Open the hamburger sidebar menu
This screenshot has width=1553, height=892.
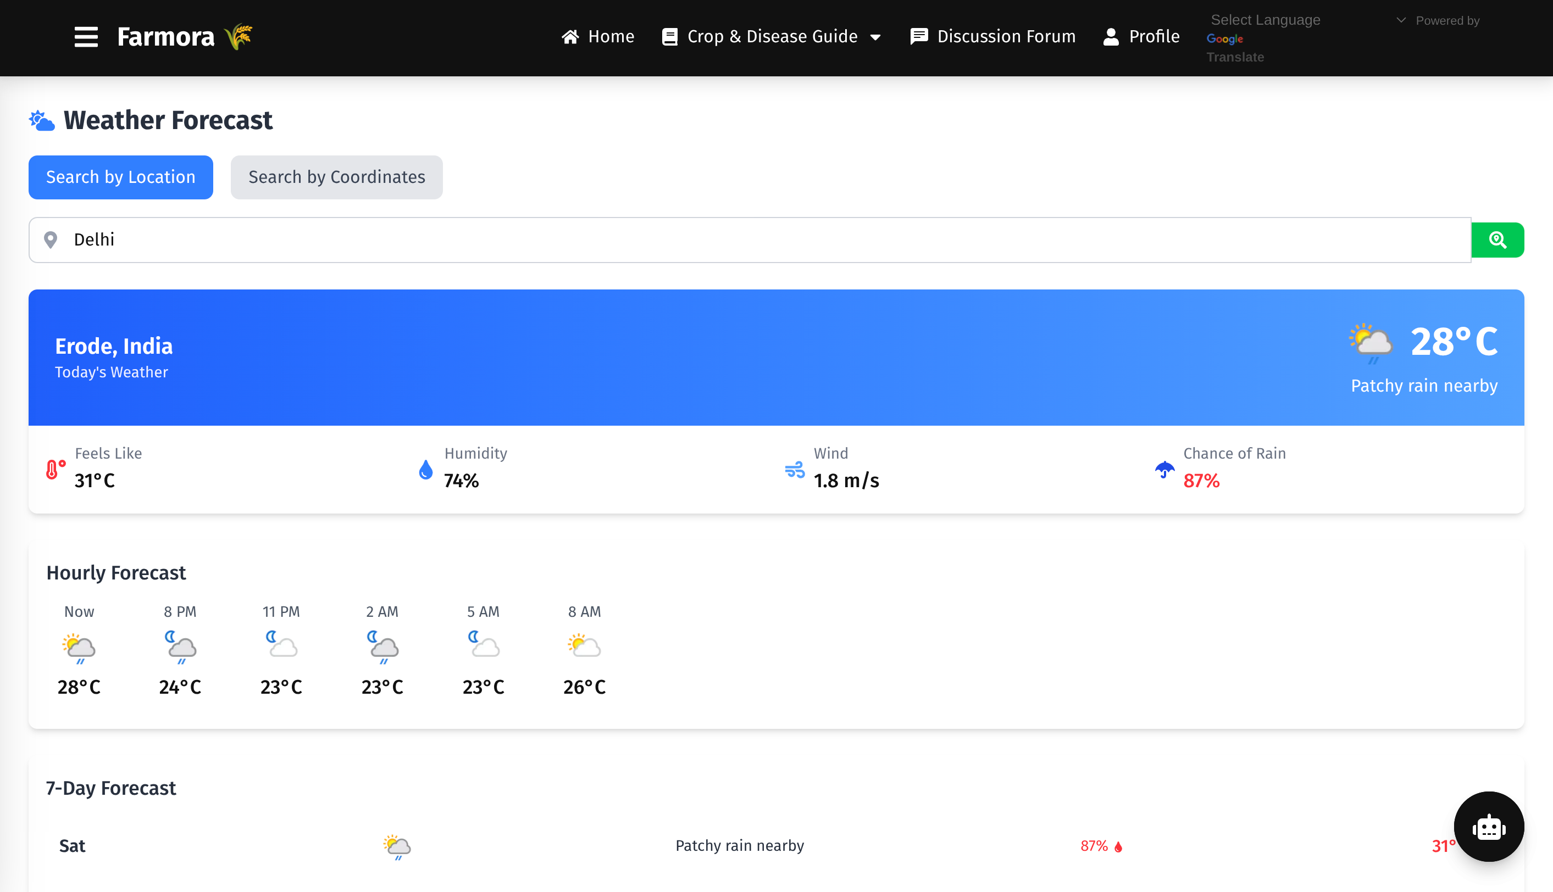(86, 37)
